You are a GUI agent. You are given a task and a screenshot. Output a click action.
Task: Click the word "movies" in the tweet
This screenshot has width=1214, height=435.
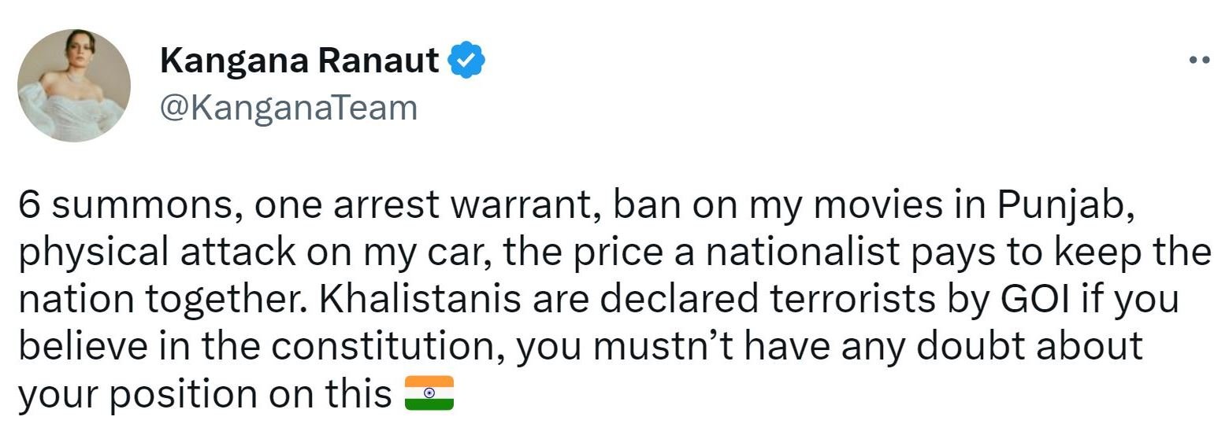coord(873,206)
